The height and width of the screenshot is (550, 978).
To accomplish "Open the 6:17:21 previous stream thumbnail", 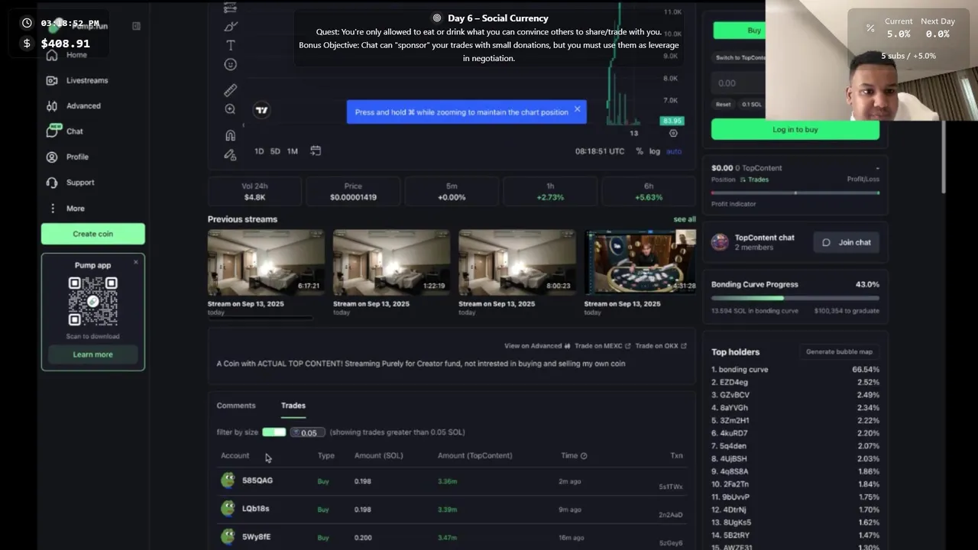I will click(x=266, y=263).
